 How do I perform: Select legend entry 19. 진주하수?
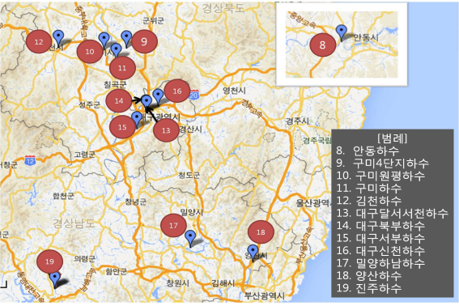pyautogui.click(x=368, y=288)
